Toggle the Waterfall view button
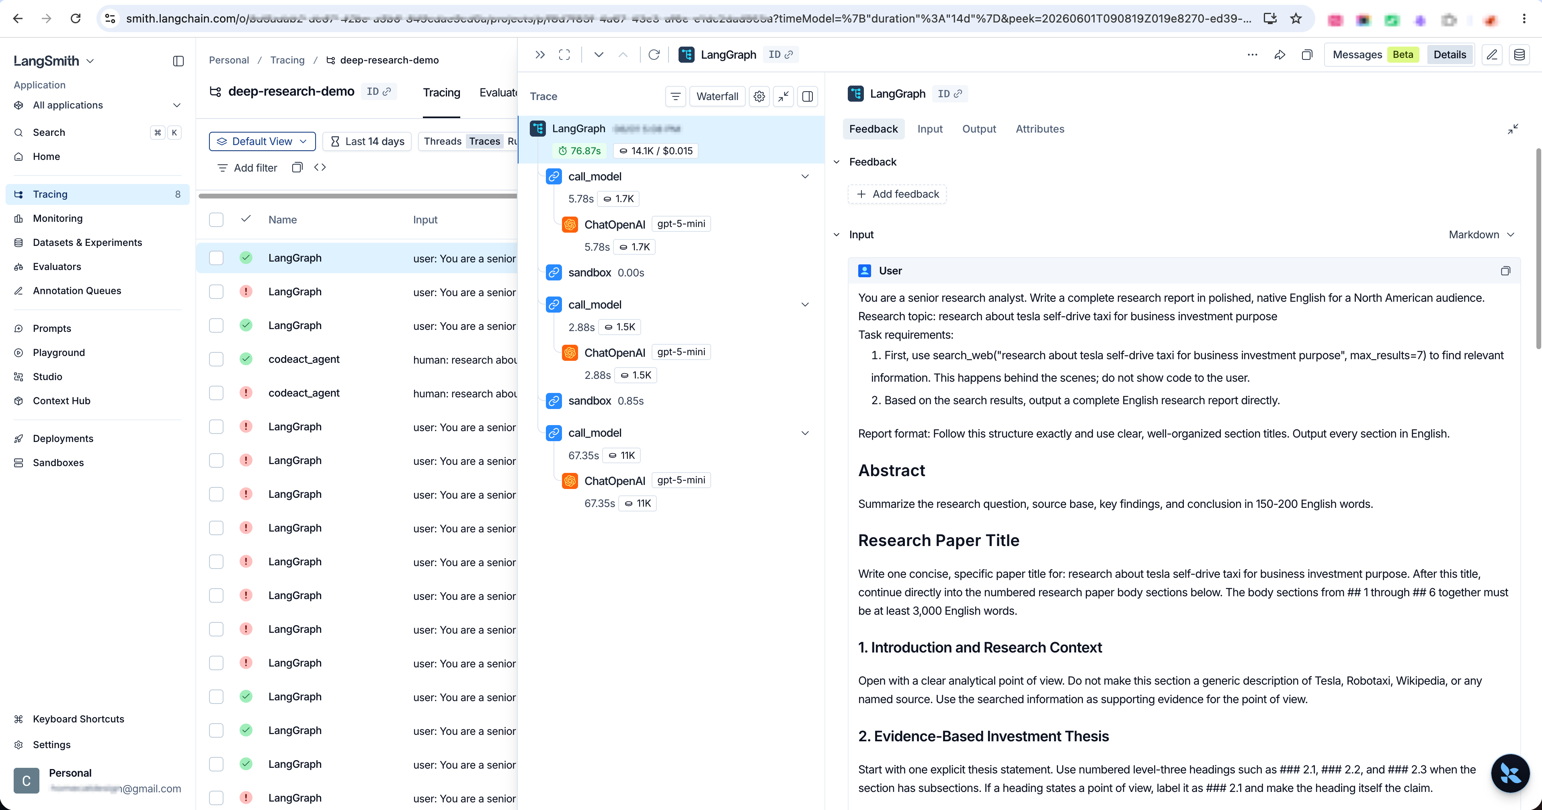1542x810 pixels. pyautogui.click(x=717, y=96)
